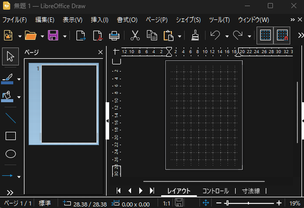This screenshot has height=208, width=304.
Task: Select the Line drawing tool
Action: point(10,118)
